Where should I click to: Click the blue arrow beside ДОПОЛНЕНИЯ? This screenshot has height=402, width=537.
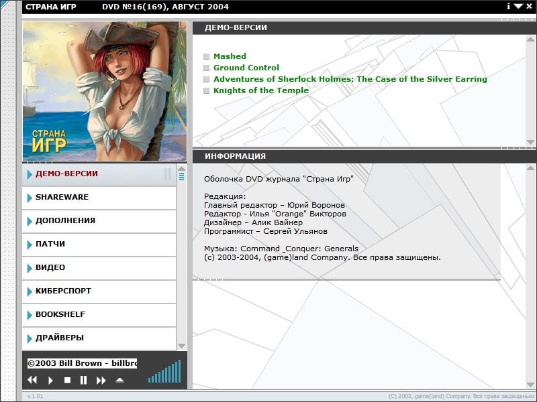(x=30, y=221)
